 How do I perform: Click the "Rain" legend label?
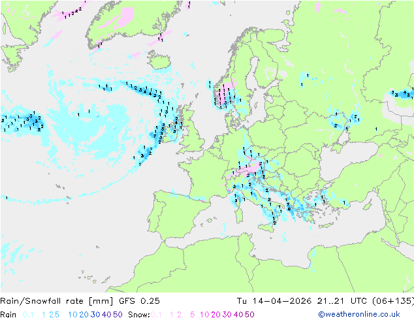(x=8, y=315)
